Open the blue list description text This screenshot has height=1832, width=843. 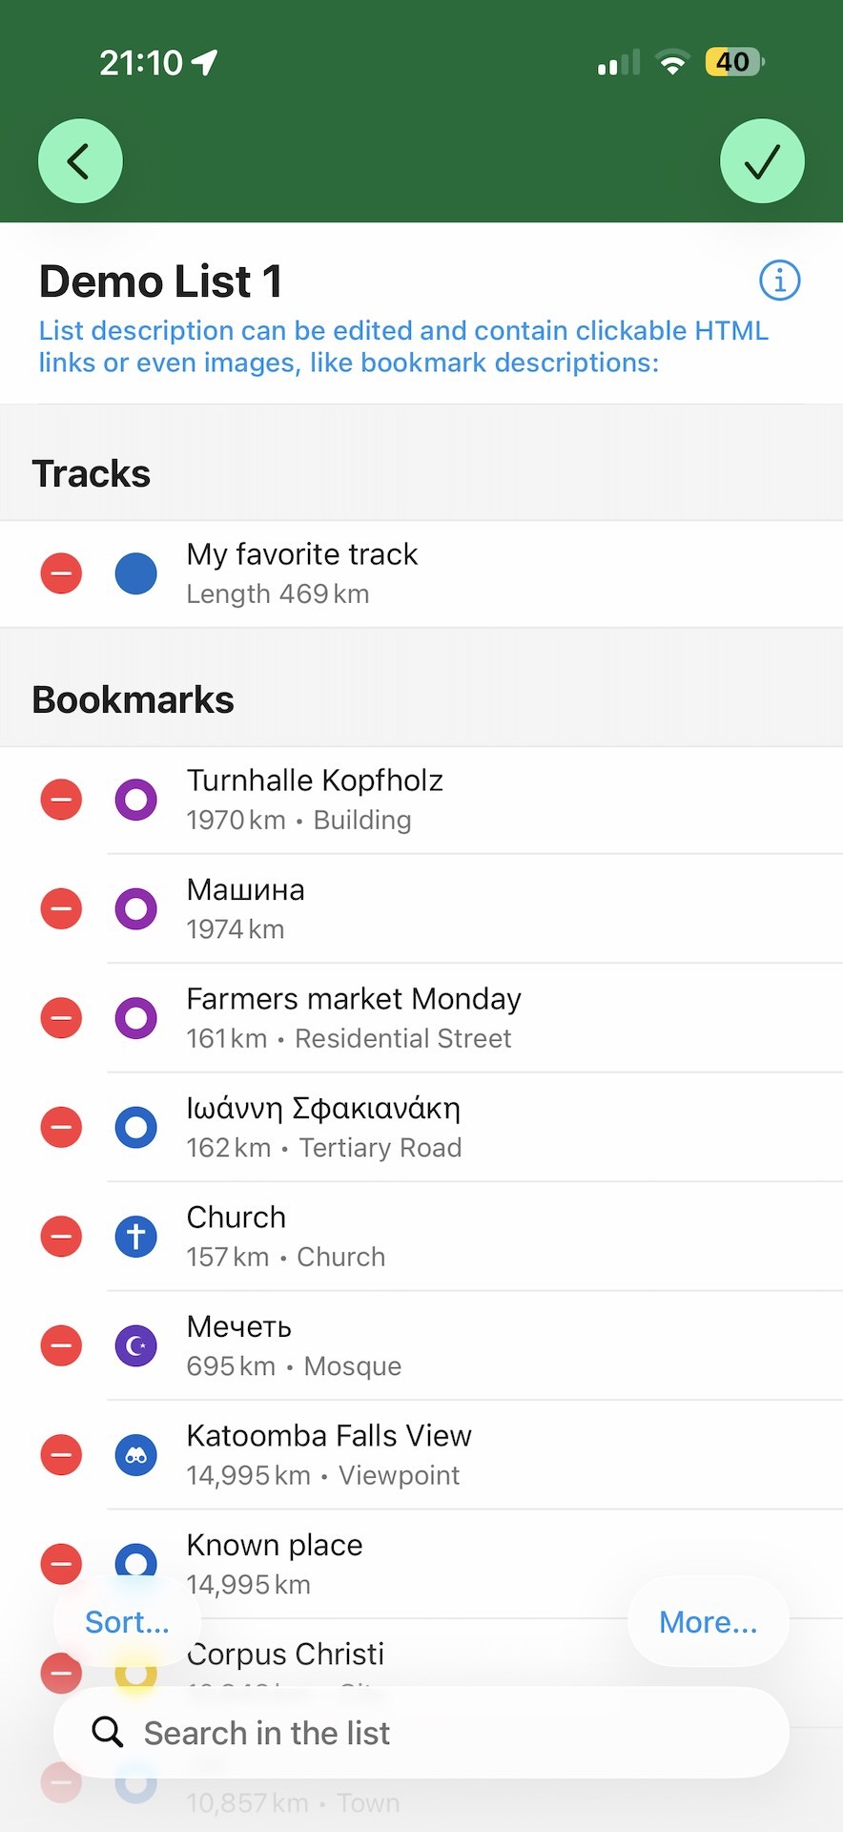tap(403, 346)
